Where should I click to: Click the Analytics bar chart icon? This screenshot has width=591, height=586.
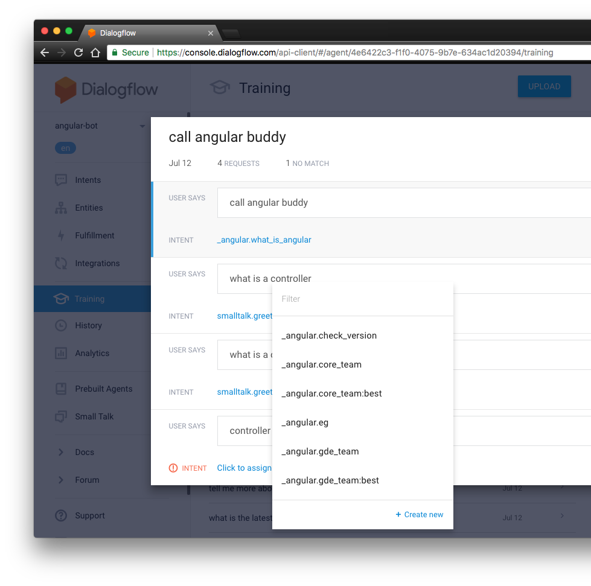[61, 353]
